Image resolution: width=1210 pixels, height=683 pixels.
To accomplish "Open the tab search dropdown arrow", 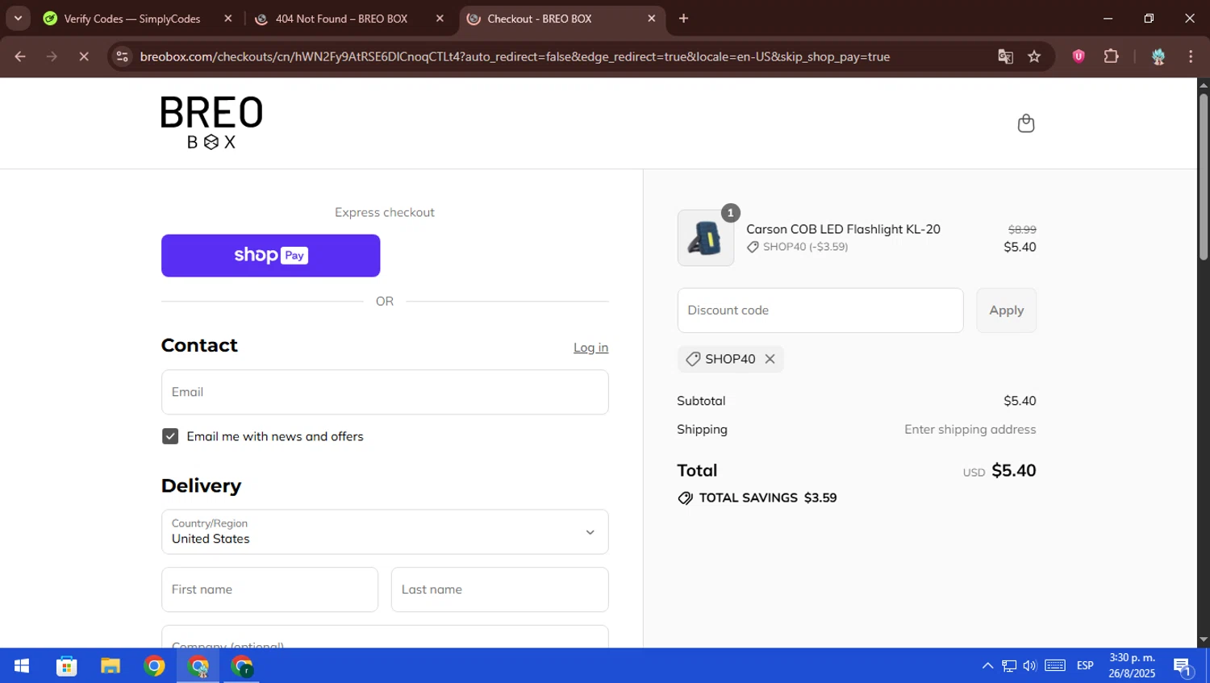I will point(18,19).
